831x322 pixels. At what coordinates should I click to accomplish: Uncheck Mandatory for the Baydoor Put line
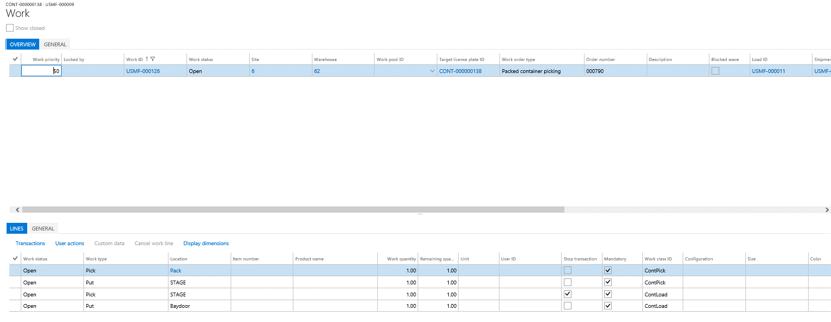608,306
